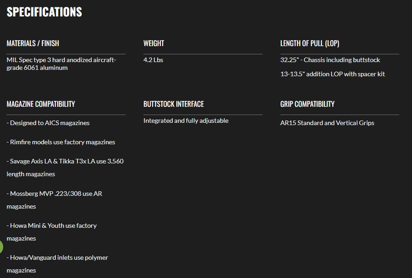This screenshot has width=412, height=278.
Task: Click the BUTTSTOCK INTERFACE heading
Action: (x=174, y=104)
